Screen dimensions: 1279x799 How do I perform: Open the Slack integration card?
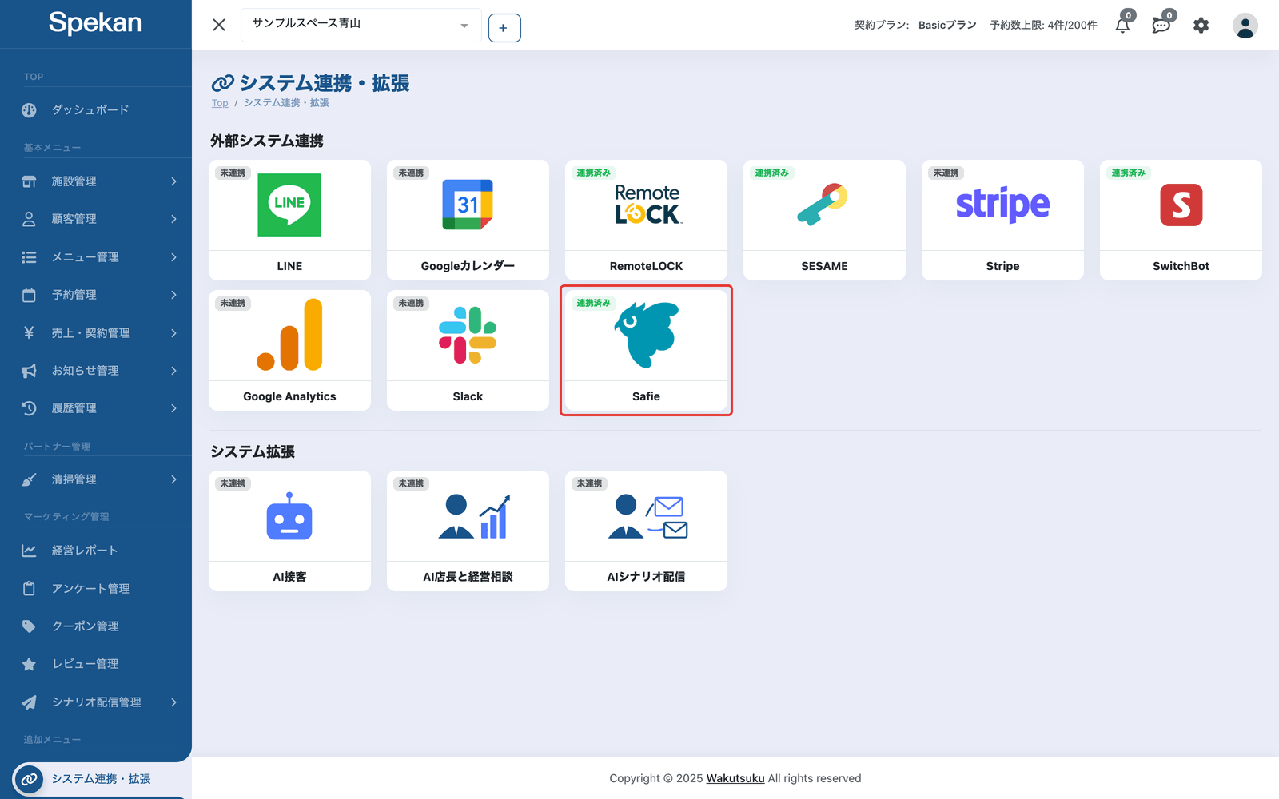point(468,350)
